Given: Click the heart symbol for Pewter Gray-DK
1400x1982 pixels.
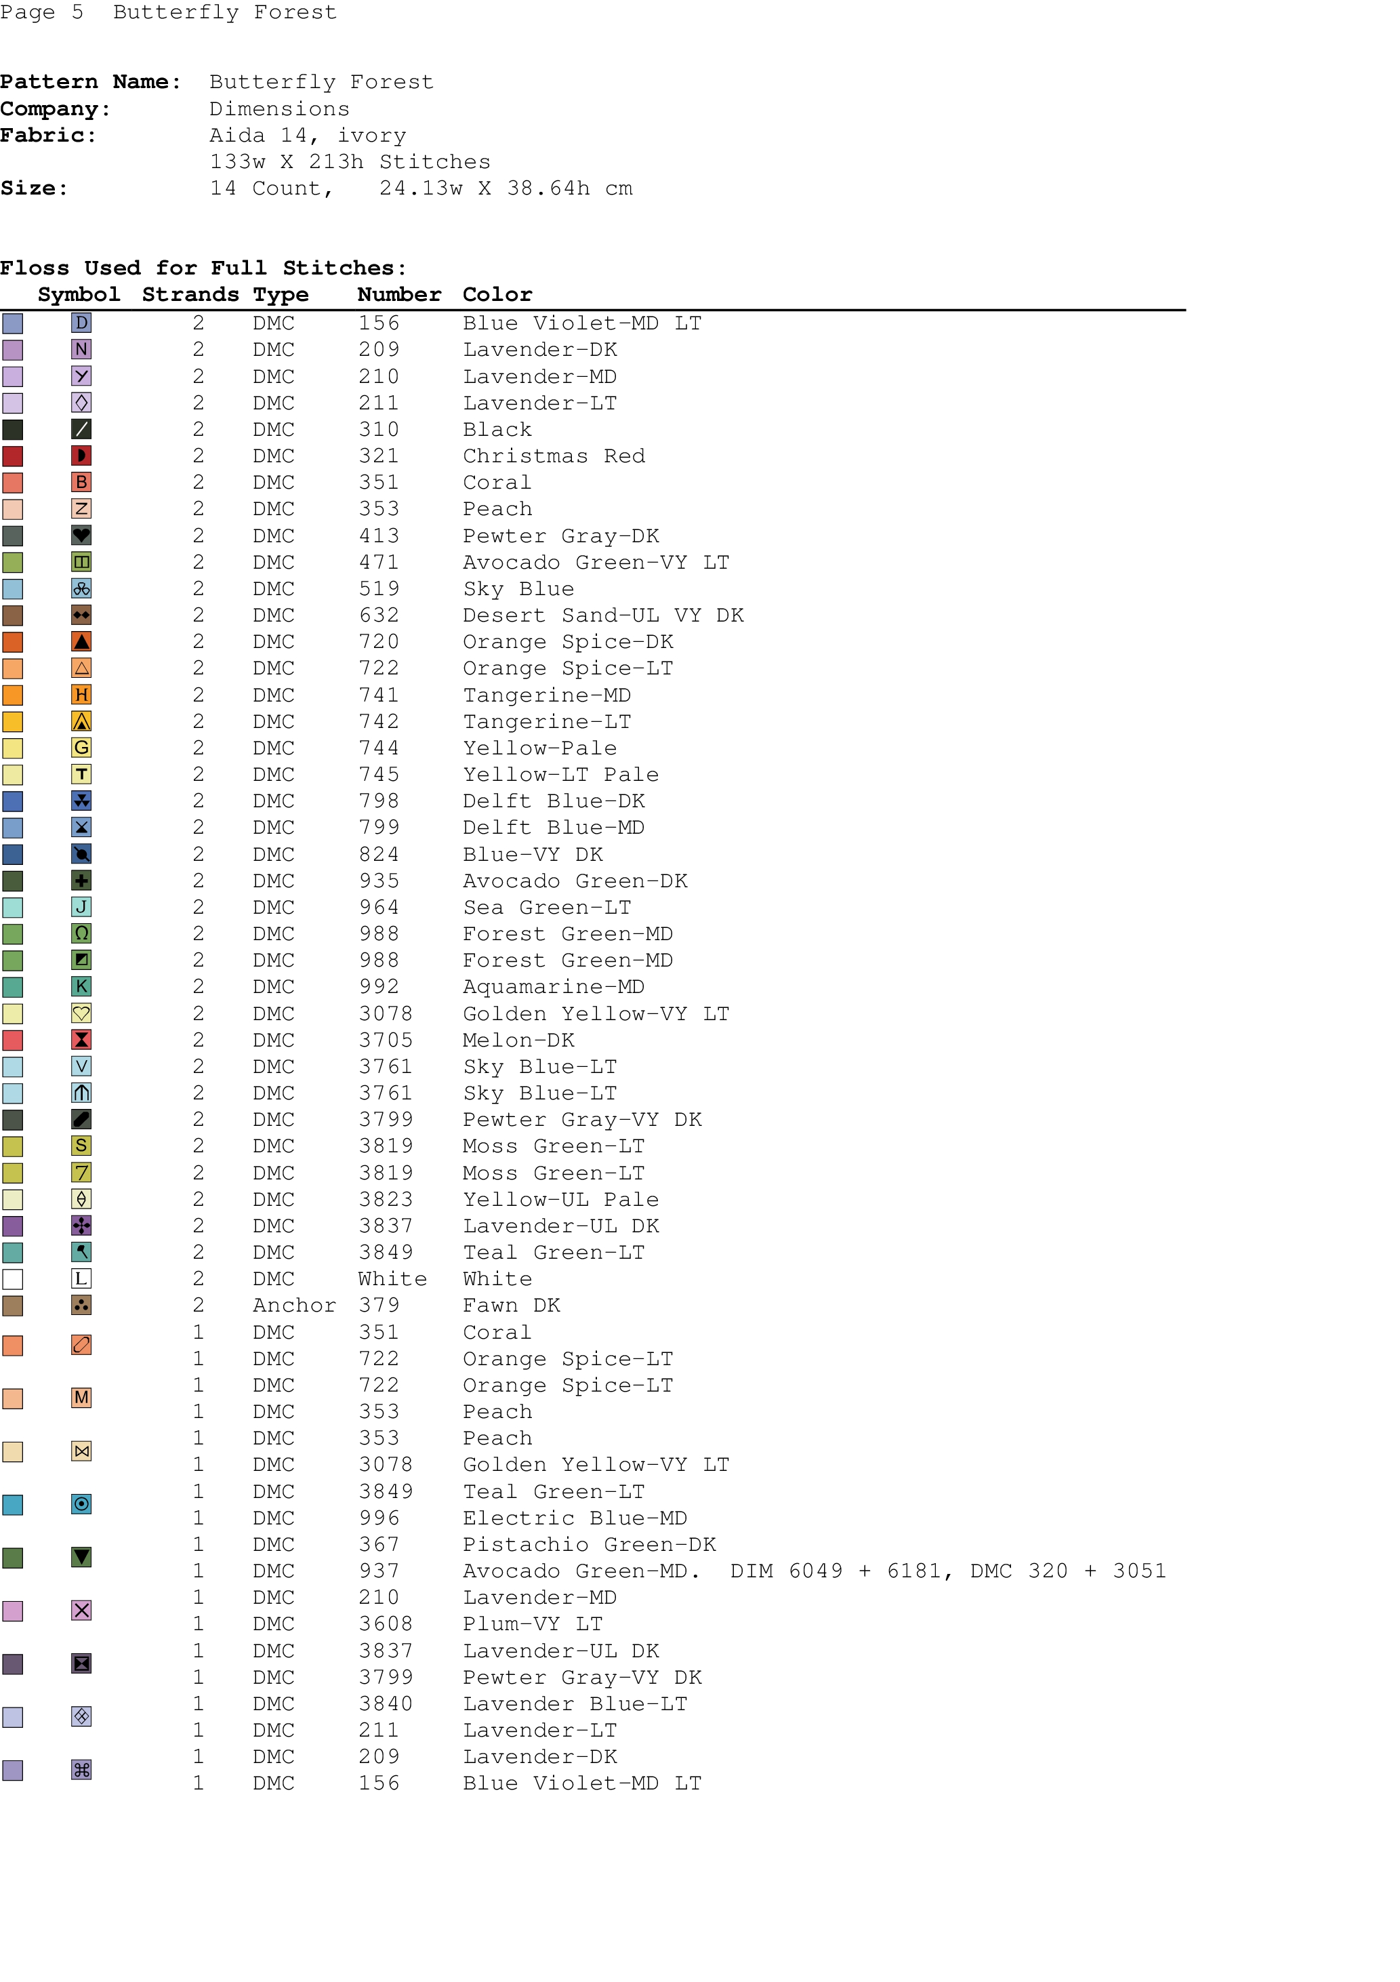Looking at the screenshot, I should pos(81,535).
